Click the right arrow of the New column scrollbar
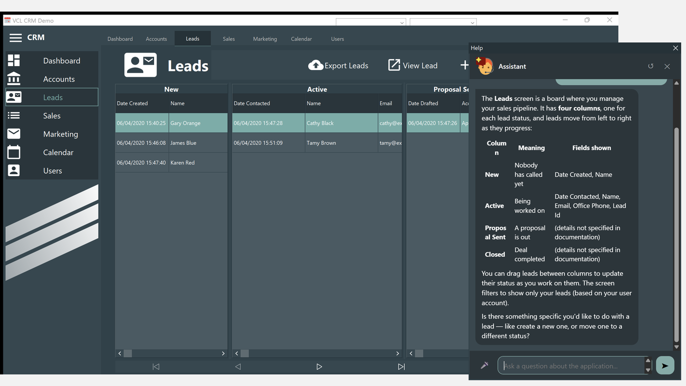The width and height of the screenshot is (686, 386). 223,354
